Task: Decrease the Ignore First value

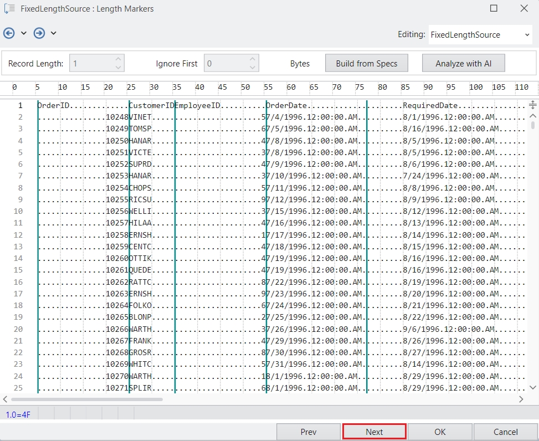Action: [253, 67]
